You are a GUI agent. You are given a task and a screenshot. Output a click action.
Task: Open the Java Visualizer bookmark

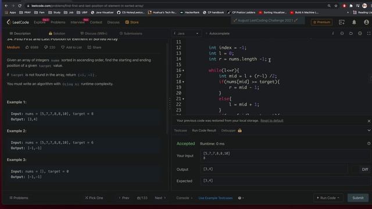102,12
